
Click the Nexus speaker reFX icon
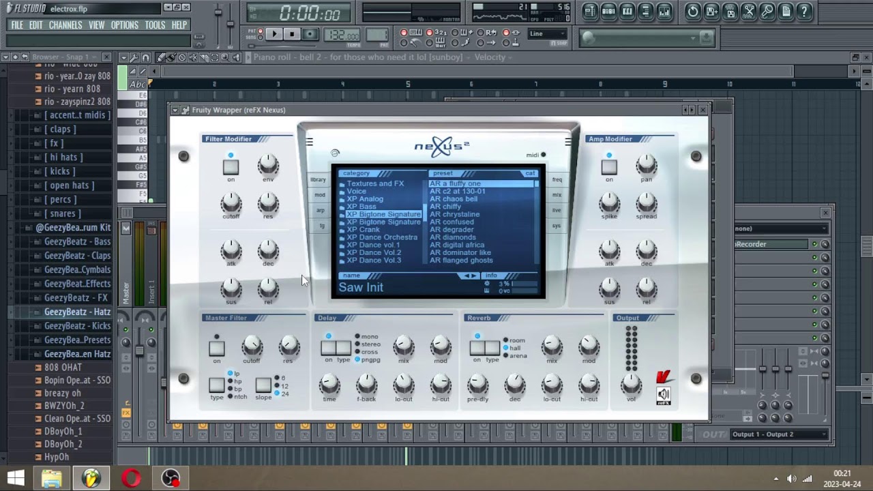pos(663,395)
